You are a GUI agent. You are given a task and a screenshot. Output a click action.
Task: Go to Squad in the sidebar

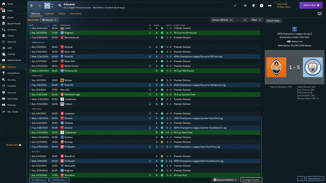point(13,18)
